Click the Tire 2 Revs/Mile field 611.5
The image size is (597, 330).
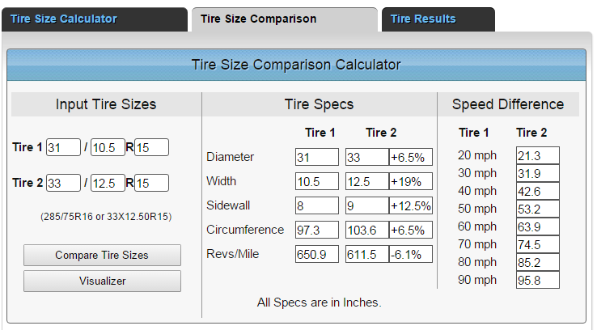tap(366, 254)
